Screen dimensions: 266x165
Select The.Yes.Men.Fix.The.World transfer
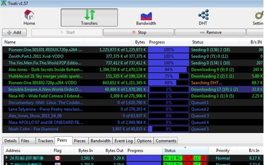point(133,63)
